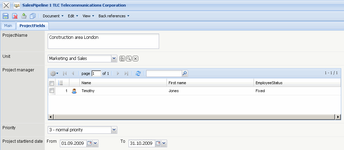The height and width of the screenshot is (150, 344).
Task: Click the From date field 01.09.2009
Action: [73, 143]
